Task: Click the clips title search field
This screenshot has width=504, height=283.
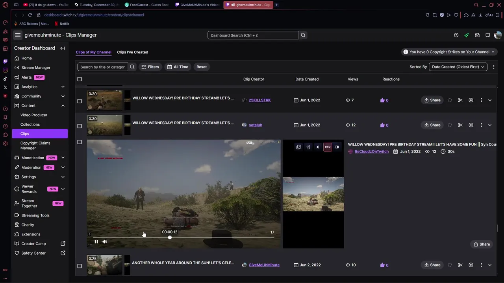Action: pyautogui.click(x=103, y=67)
